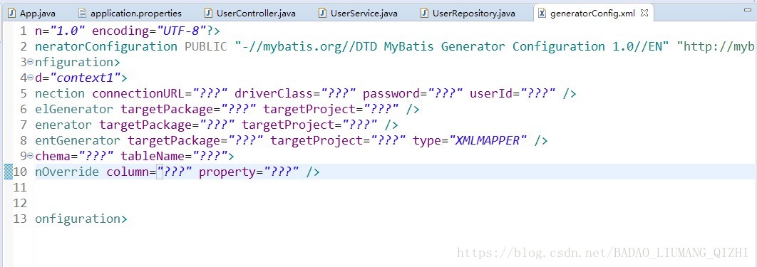Screen dimensions: 757x267
Task: Click the XML file icon on the generatorConfig.xml tab
Action: pyautogui.click(x=542, y=14)
